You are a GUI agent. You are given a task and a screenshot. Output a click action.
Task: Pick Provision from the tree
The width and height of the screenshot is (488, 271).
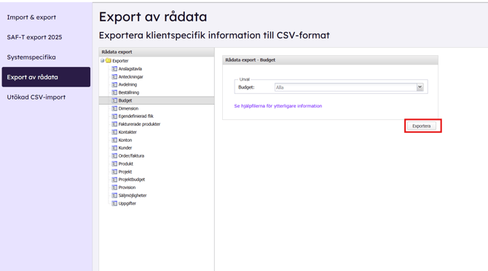(127, 187)
